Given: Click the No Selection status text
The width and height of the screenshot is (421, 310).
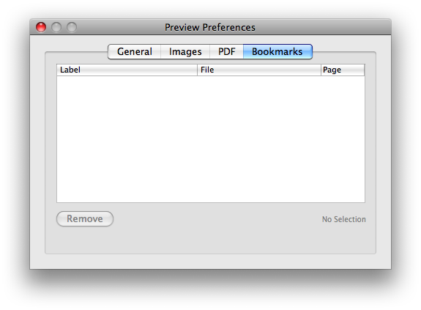Looking at the screenshot, I should coord(343,219).
